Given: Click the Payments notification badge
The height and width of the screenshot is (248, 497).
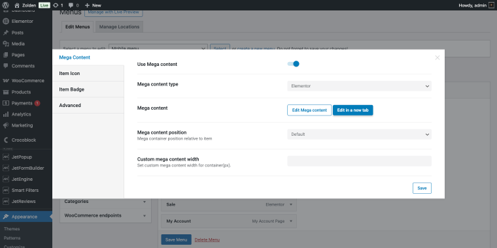Looking at the screenshot, I should pyautogui.click(x=37, y=103).
